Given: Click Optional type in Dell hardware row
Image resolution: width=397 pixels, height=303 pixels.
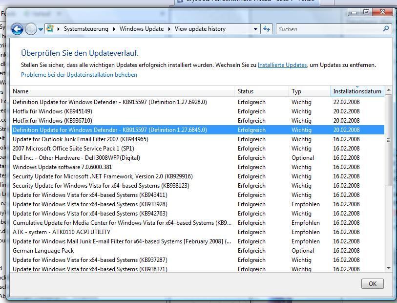Looking at the screenshot, I should (x=303, y=158).
